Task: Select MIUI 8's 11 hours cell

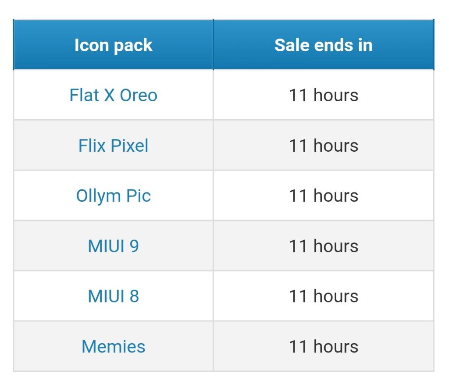Action: 324,296
